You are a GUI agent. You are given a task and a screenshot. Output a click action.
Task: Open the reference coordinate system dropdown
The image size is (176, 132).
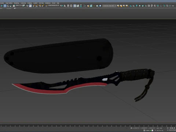pos(19,5)
